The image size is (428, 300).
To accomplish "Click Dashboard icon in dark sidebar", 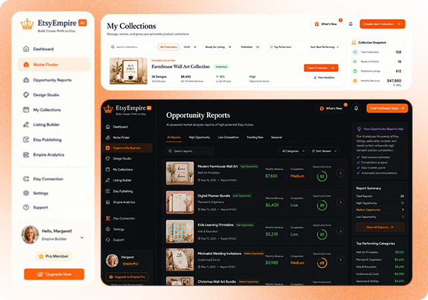I will 108,127.
